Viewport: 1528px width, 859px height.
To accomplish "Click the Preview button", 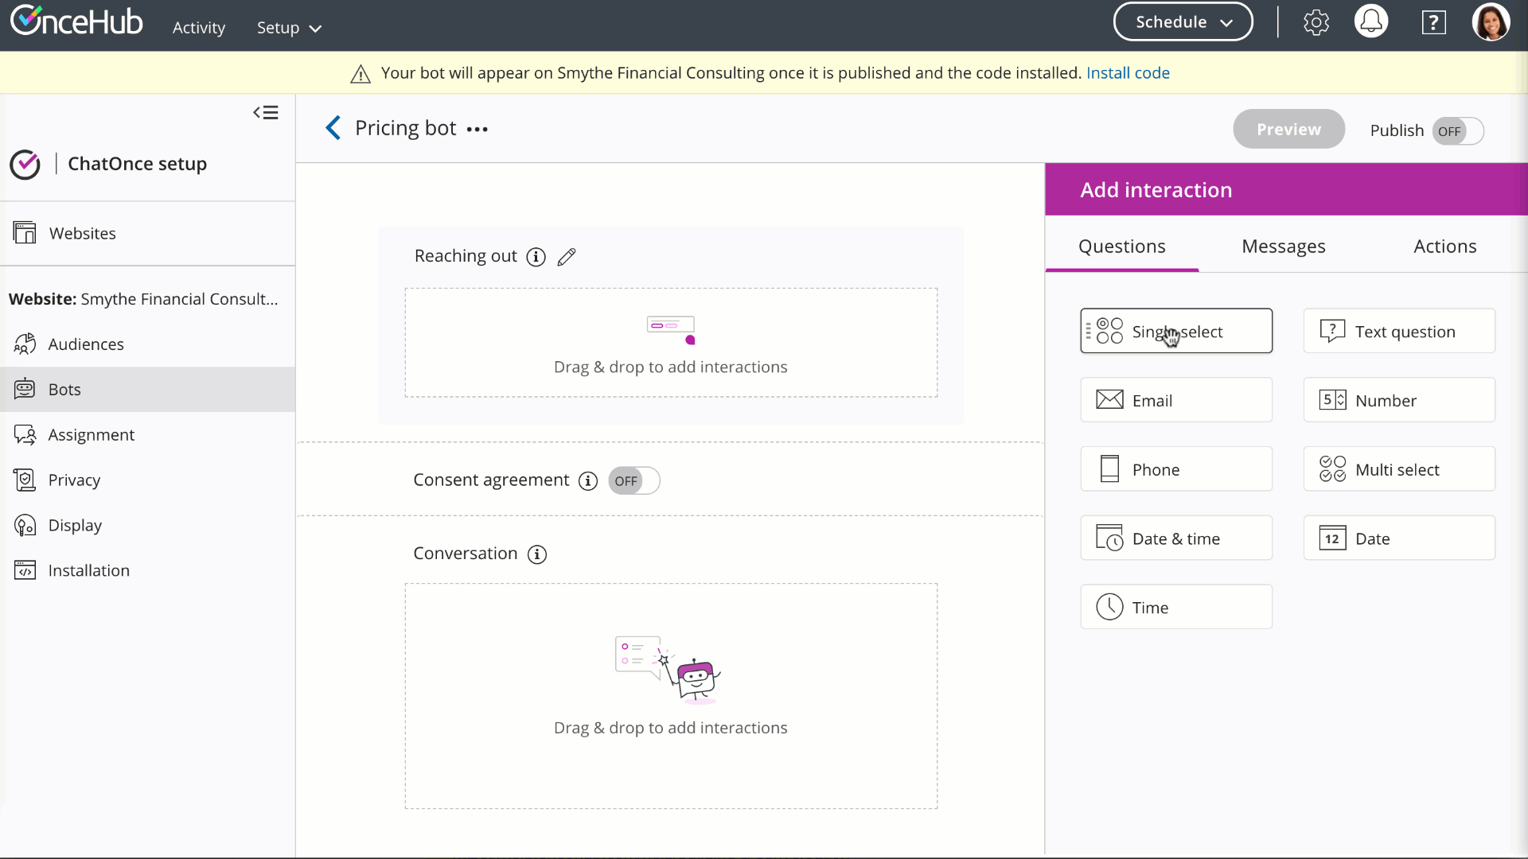I will [1288, 130].
